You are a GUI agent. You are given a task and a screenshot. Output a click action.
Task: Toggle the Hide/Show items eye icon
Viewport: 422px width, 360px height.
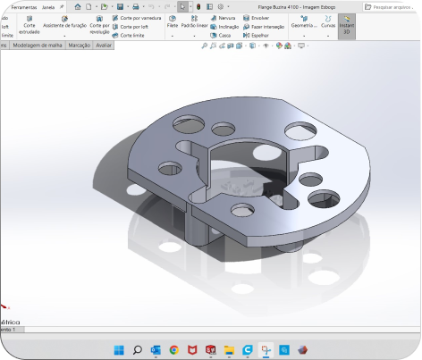tap(266, 46)
